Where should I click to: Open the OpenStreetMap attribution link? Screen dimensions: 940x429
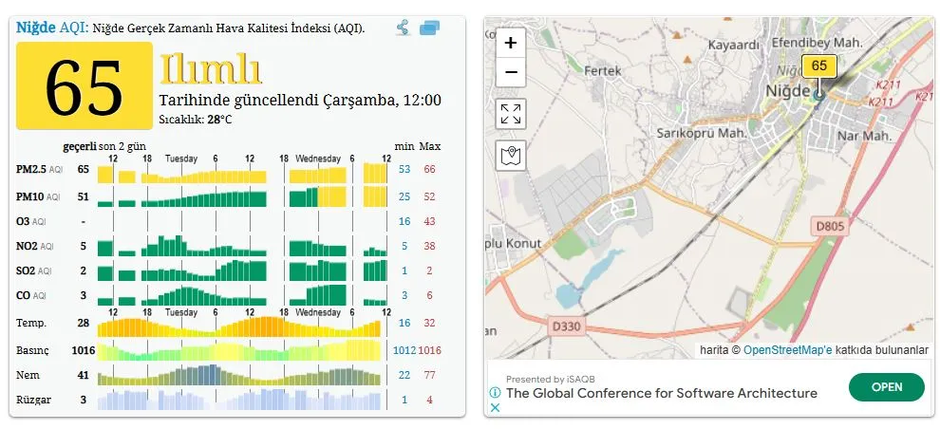point(787,350)
